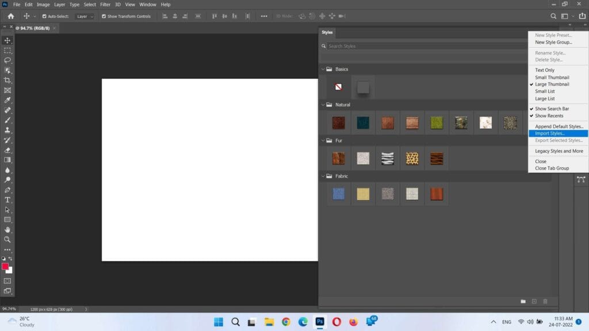Toggle Show Search Bar menu option

click(552, 109)
